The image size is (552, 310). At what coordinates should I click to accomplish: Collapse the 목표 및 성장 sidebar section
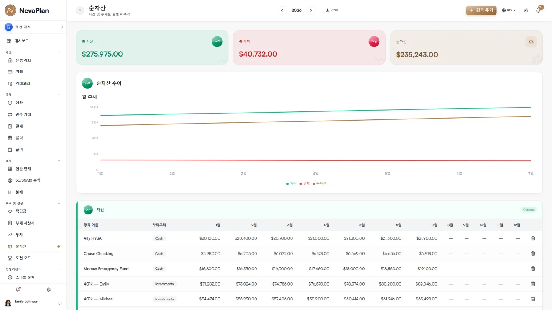pyautogui.click(x=59, y=203)
